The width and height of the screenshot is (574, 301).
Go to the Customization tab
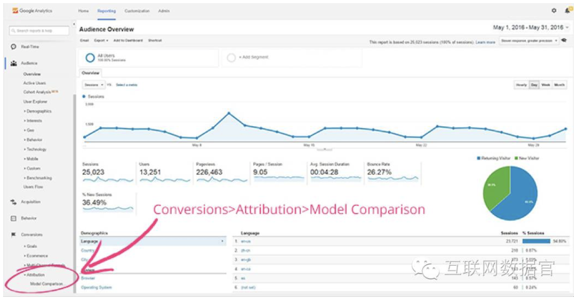[x=137, y=11]
